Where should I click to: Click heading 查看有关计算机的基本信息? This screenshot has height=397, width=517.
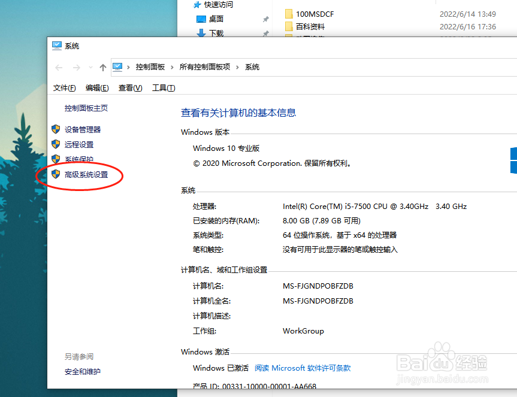(x=238, y=113)
